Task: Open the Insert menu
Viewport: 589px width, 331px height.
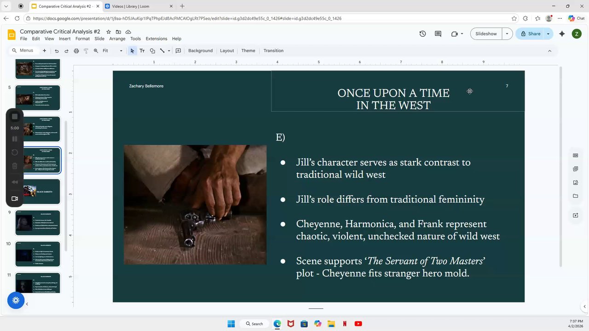Action: click(x=64, y=39)
